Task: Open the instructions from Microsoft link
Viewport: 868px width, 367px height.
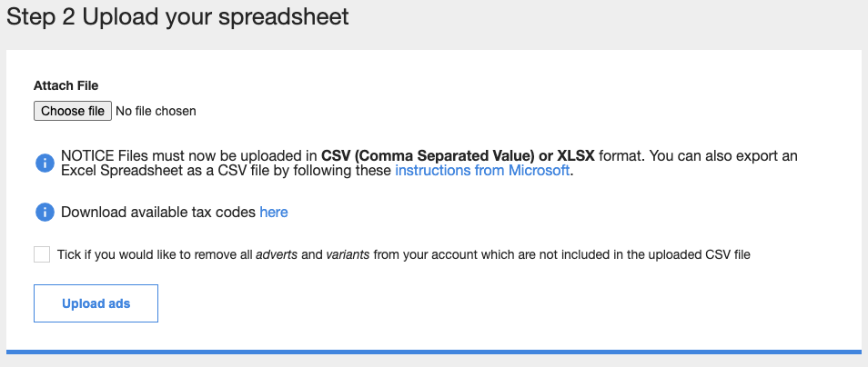Action: click(x=482, y=170)
